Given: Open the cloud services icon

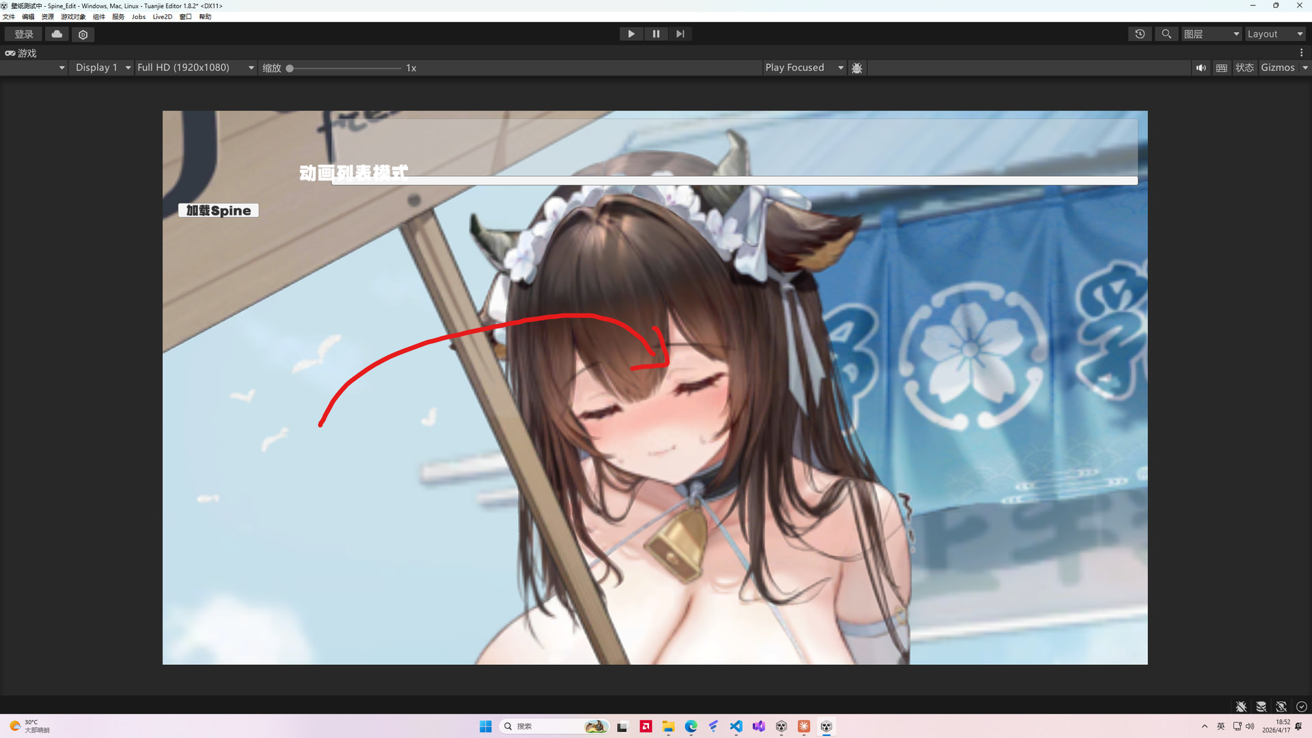Looking at the screenshot, I should pos(57,34).
